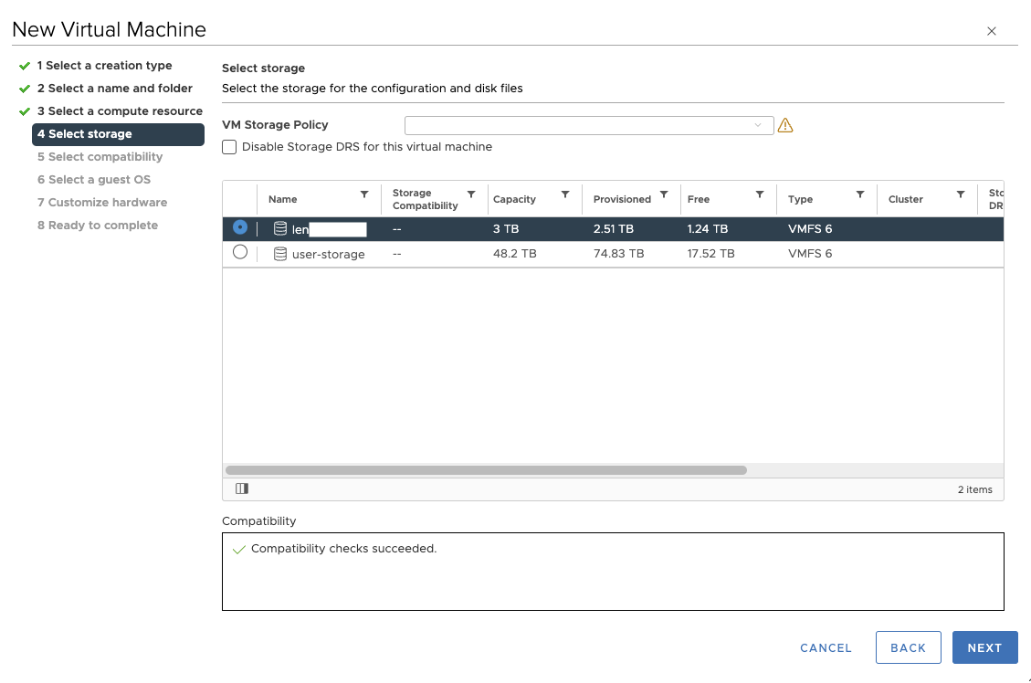Click the CANCEL link
This screenshot has height=683, width=1031.
(x=826, y=647)
